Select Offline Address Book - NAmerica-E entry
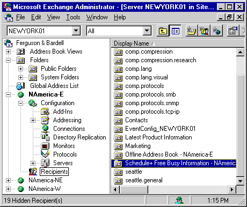 [x=169, y=154]
